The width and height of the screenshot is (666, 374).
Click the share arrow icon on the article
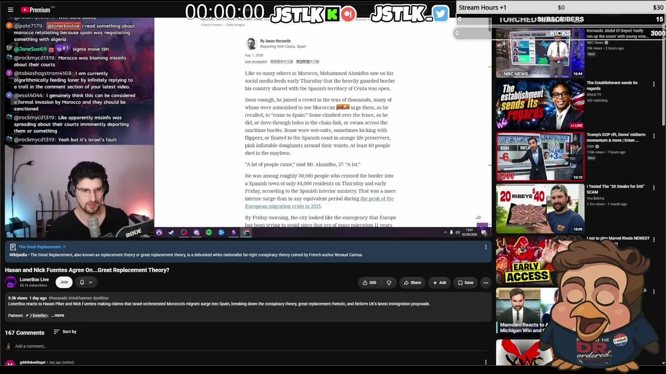click(478, 218)
